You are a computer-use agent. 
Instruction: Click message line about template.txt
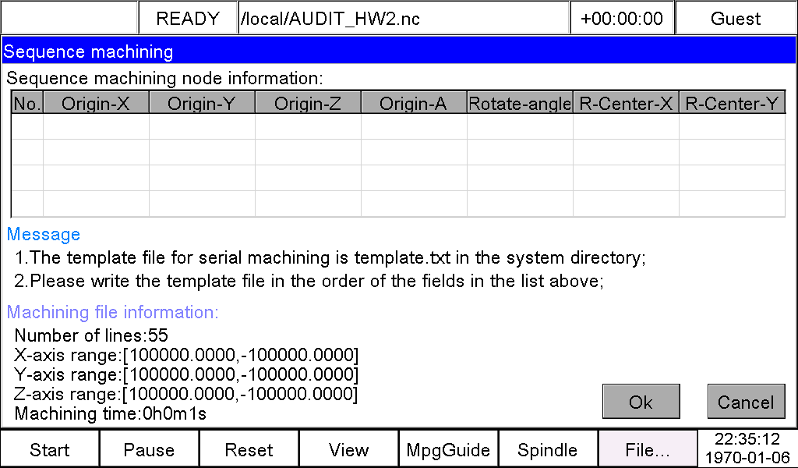[330, 257]
